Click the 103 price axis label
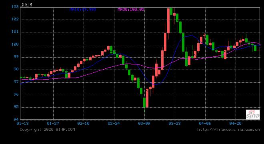 (15, 7)
